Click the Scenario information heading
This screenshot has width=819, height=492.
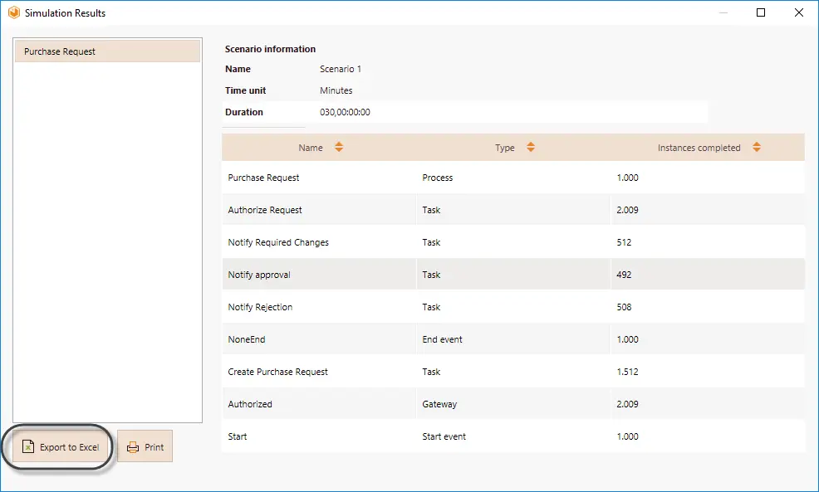270,49
